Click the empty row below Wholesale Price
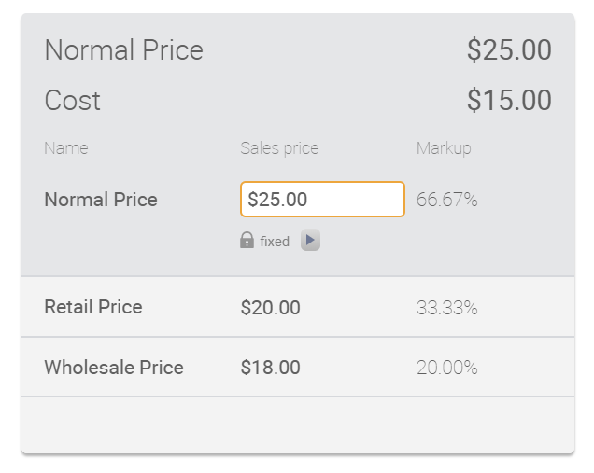This screenshot has height=473, width=594. tap(298, 424)
